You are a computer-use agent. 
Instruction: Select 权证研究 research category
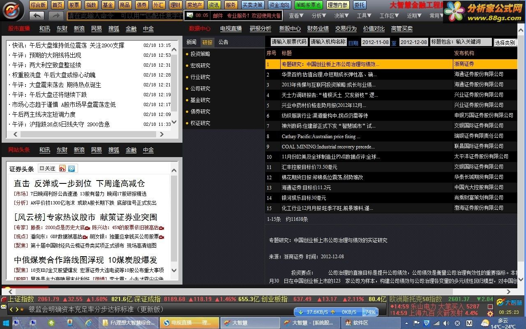pyautogui.click(x=200, y=123)
